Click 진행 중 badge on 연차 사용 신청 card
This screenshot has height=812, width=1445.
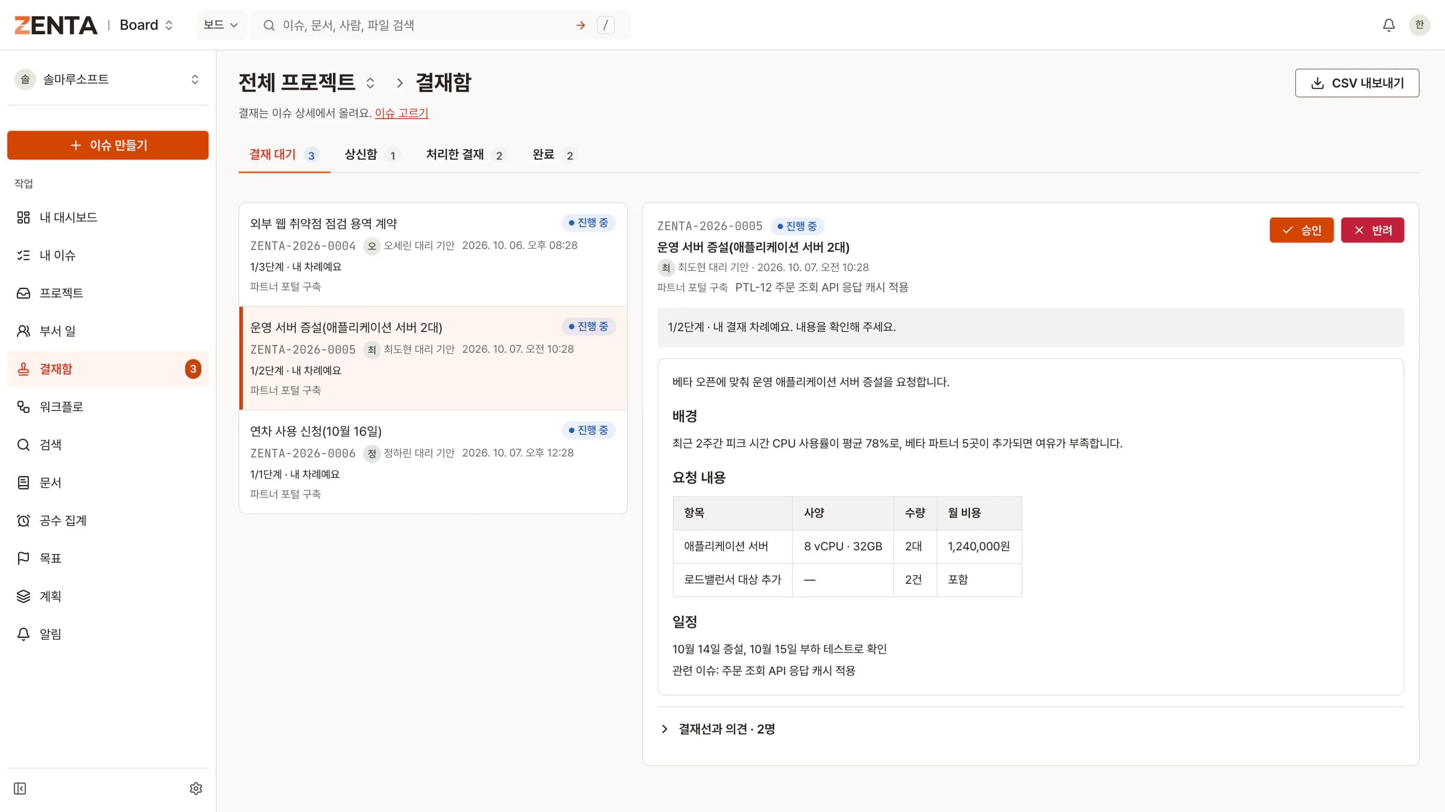click(588, 430)
